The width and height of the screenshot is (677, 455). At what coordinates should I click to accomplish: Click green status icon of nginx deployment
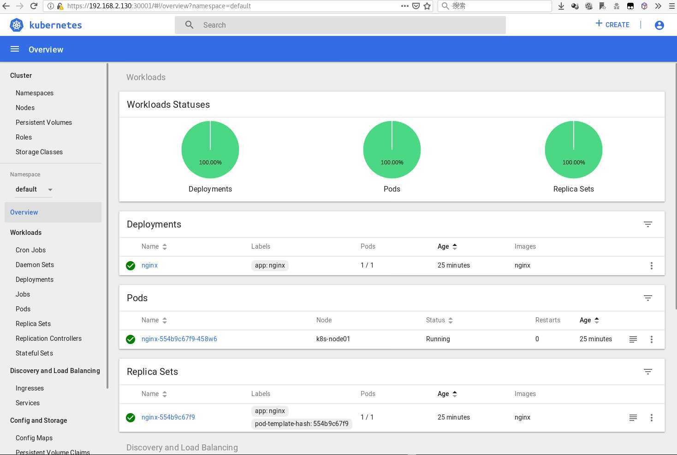[131, 266]
